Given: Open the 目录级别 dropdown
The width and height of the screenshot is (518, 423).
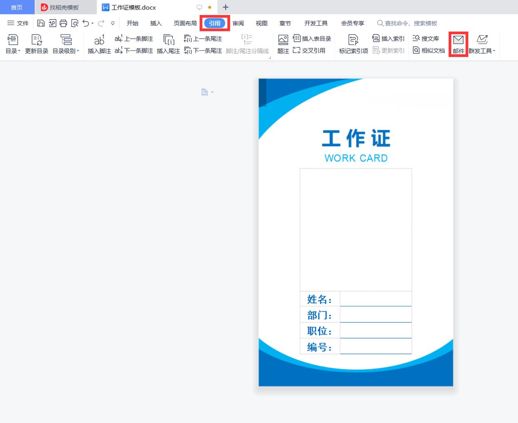Looking at the screenshot, I should [x=66, y=45].
